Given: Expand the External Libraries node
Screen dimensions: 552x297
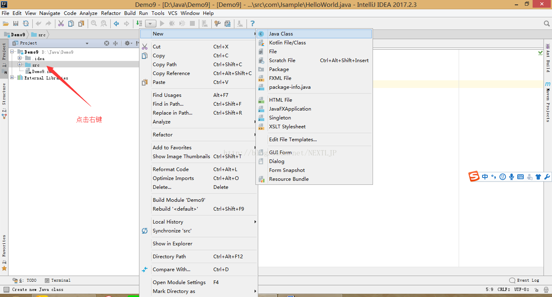Looking at the screenshot, I should click(x=12, y=78).
